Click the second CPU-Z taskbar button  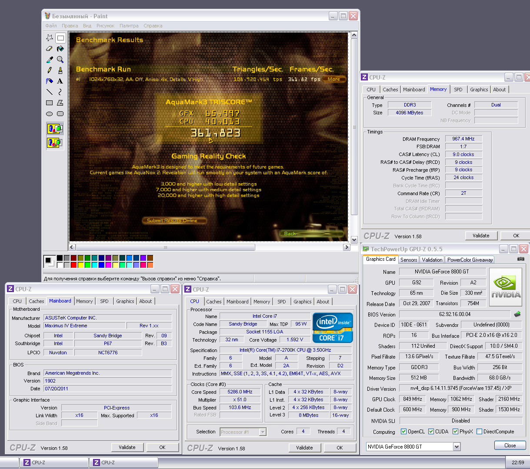124,462
